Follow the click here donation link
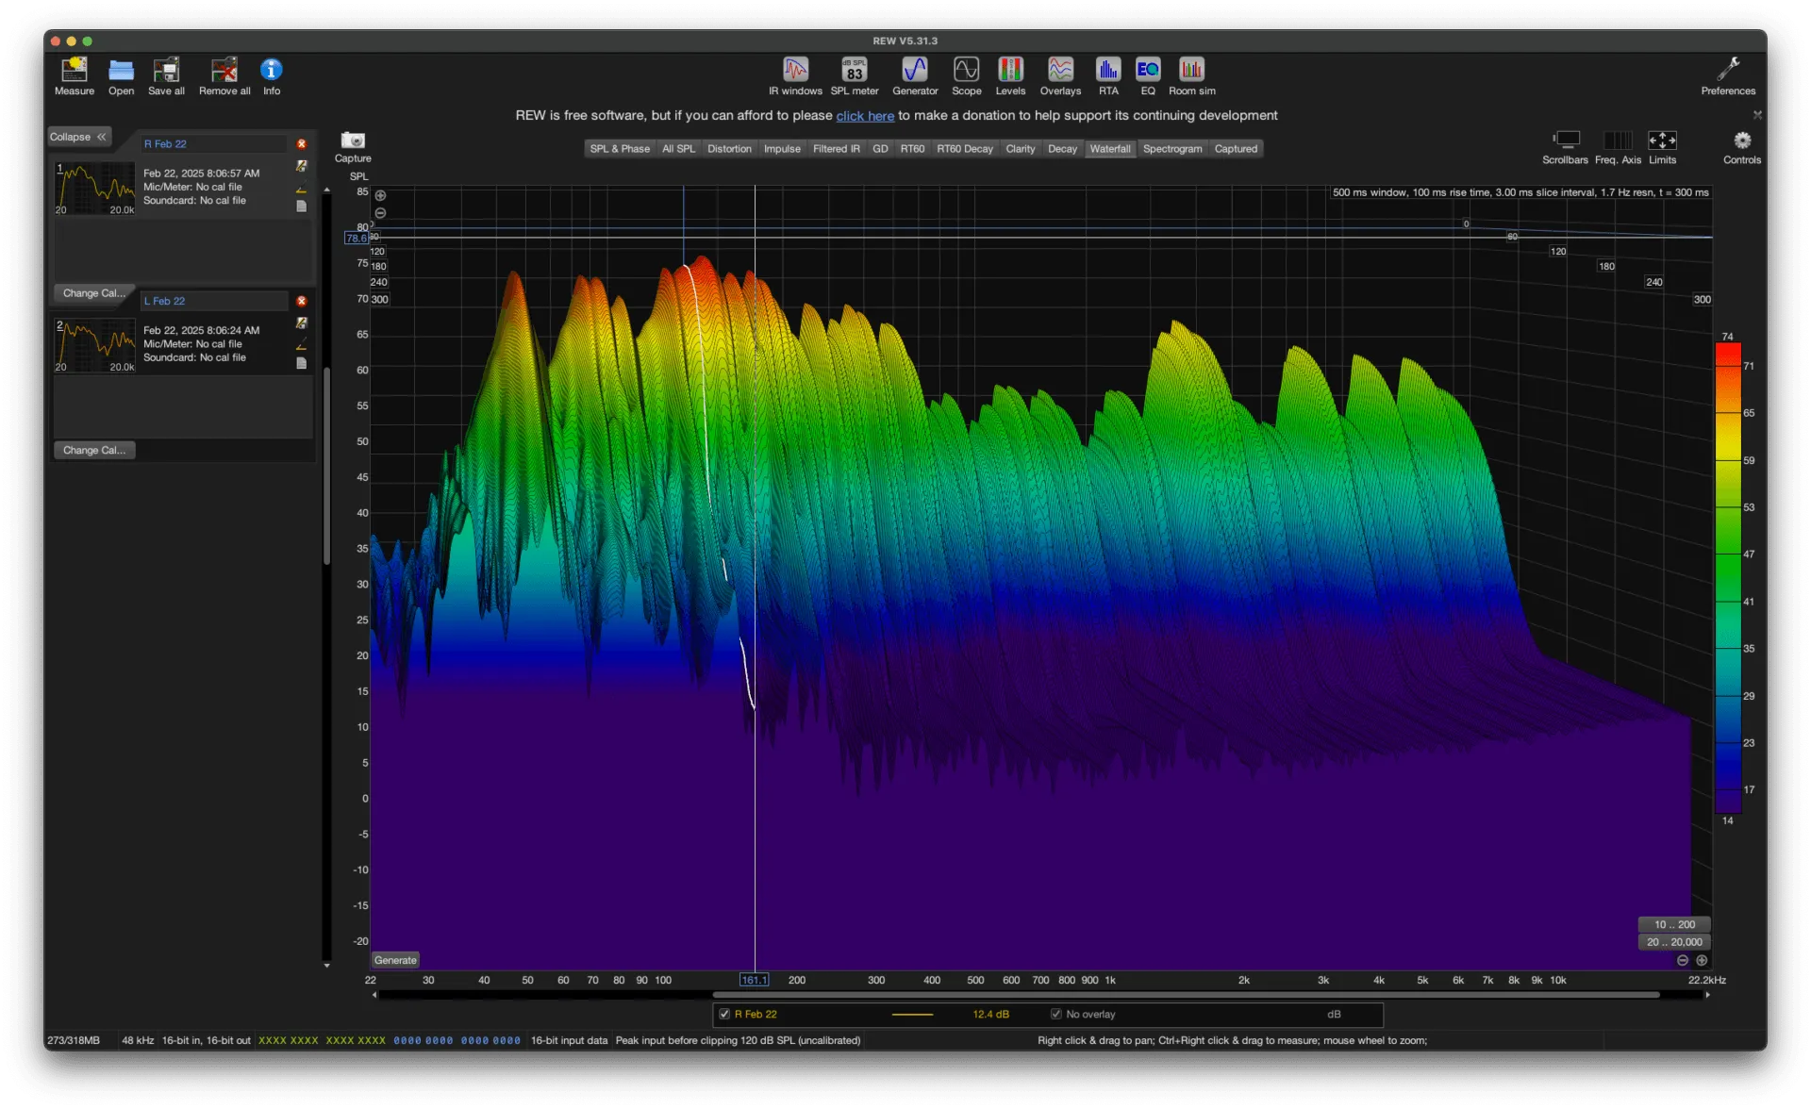The width and height of the screenshot is (1811, 1109). [x=864, y=116]
